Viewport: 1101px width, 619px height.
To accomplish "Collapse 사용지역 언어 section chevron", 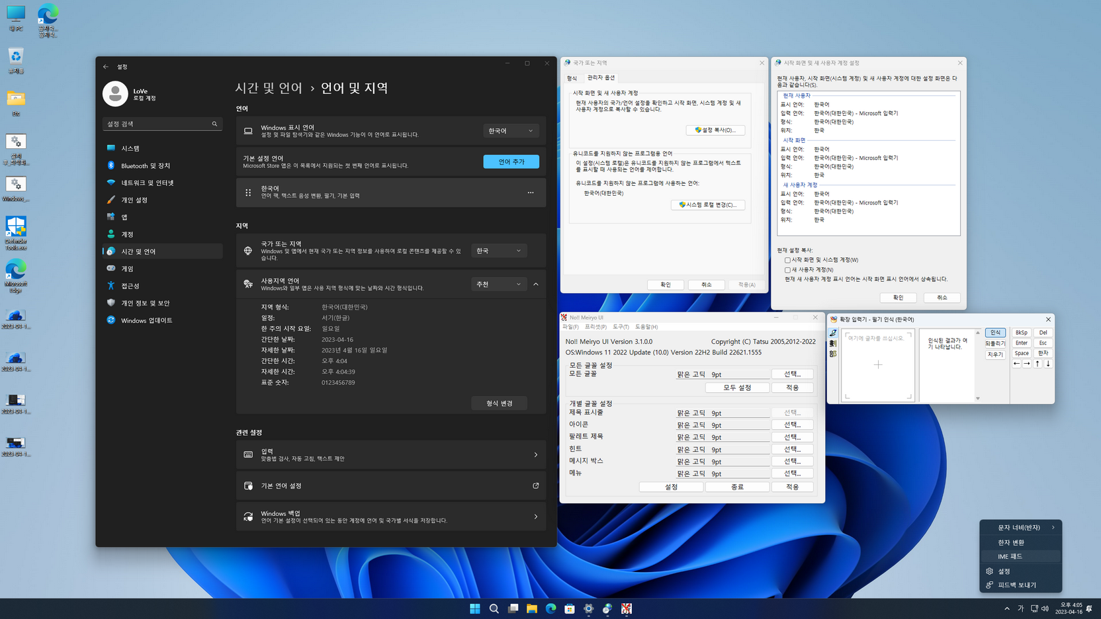I will 536,284.
